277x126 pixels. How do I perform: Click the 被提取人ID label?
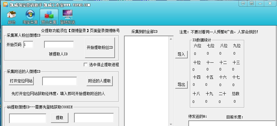coord(58,54)
